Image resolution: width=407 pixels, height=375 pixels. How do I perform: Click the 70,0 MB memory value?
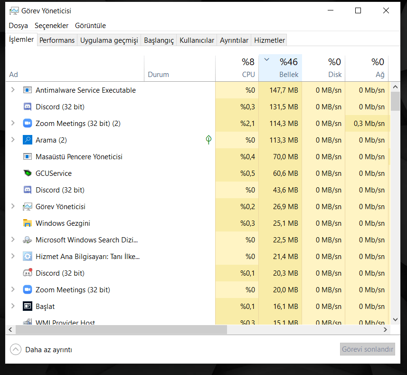pyautogui.click(x=285, y=156)
